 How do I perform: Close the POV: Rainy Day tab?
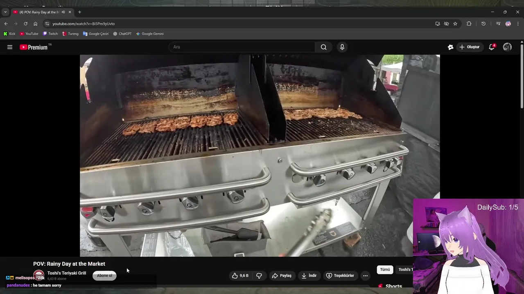click(x=69, y=12)
